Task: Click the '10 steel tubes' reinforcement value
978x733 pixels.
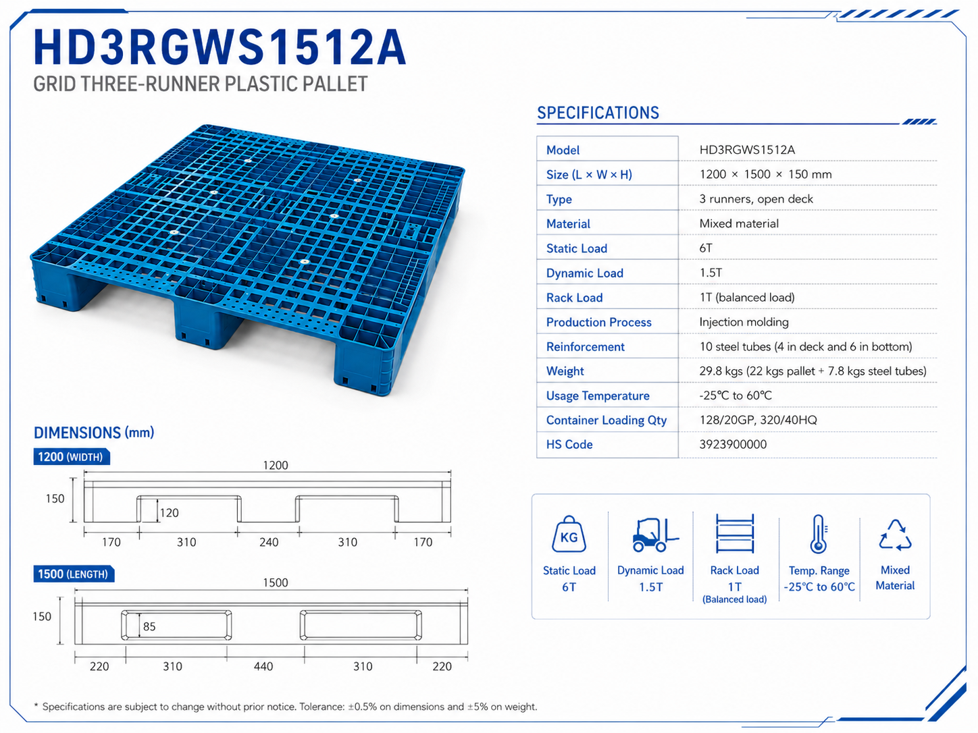Action: pyautogui.click(x=806, y=347)
